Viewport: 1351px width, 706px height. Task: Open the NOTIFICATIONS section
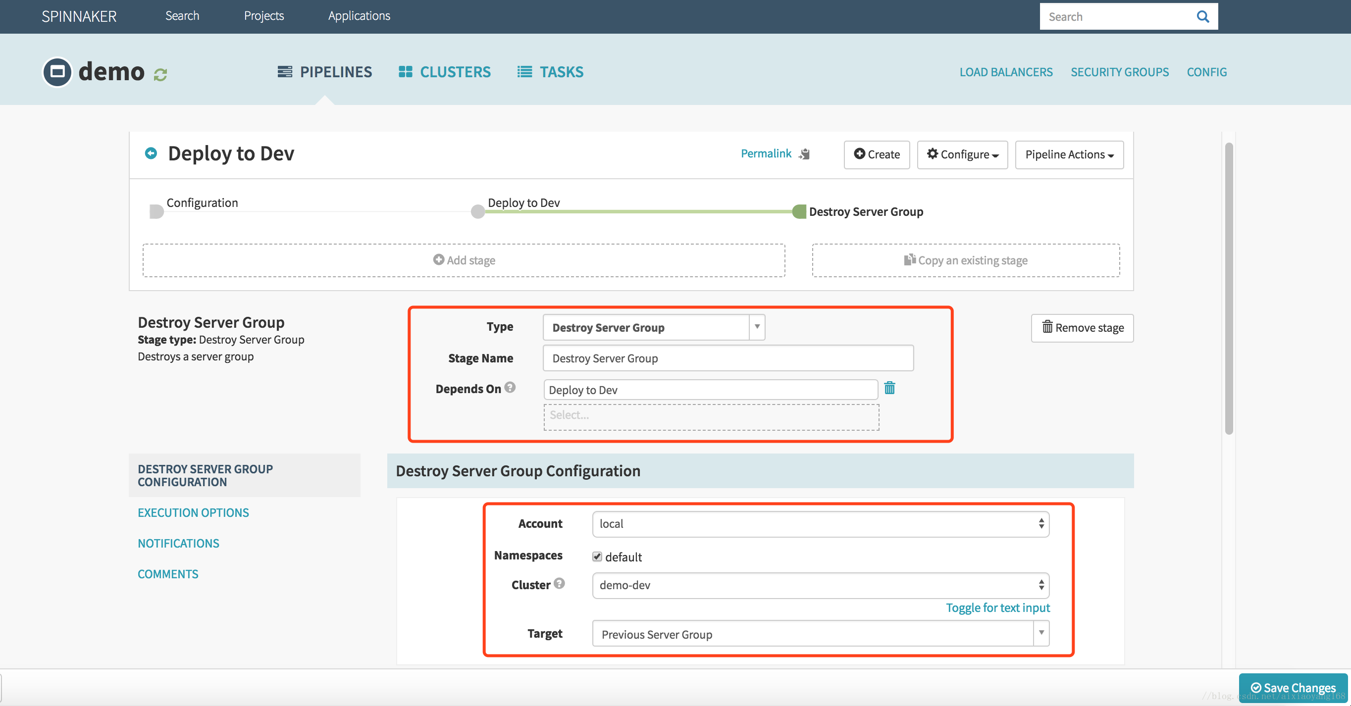[178, 544]
